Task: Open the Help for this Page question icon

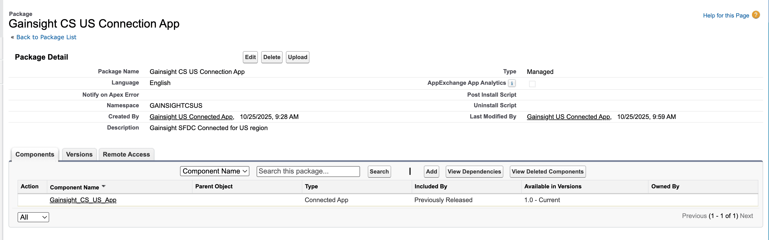Action: click(x=756, y=15)
